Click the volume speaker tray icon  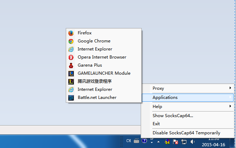(x=192, y=142)
